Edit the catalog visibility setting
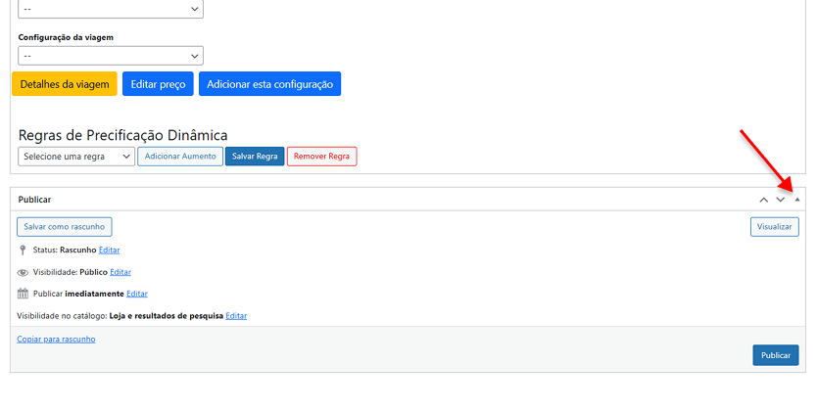817x411 pixels. [236, 316]
